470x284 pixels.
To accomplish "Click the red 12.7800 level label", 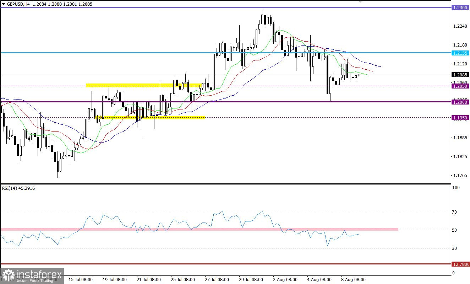I will tap(460, 264).
